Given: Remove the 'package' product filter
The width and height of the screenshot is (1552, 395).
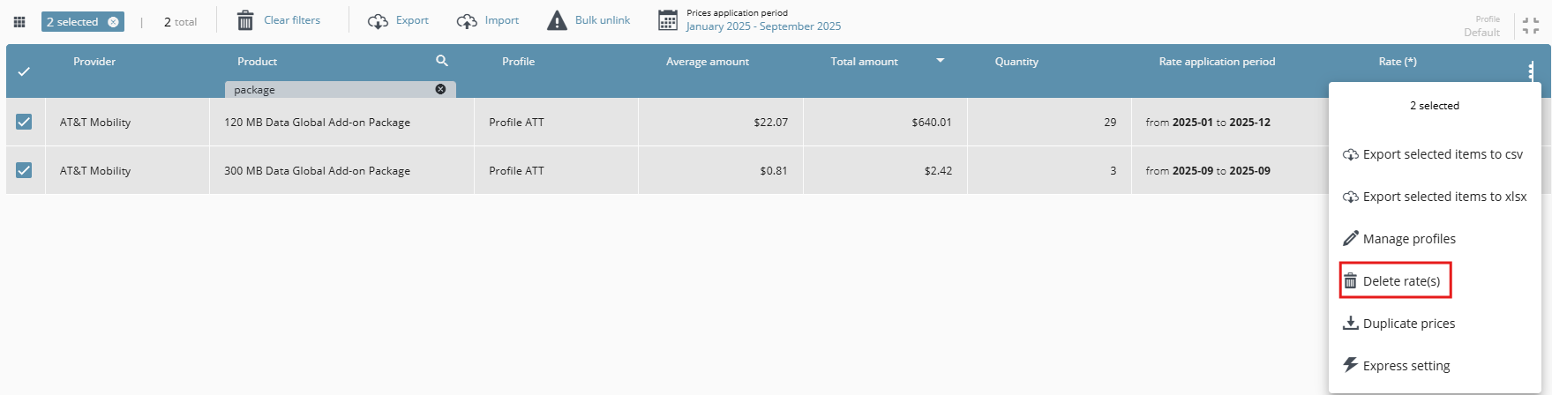Looking at the screenshot, I should [440, 89].
